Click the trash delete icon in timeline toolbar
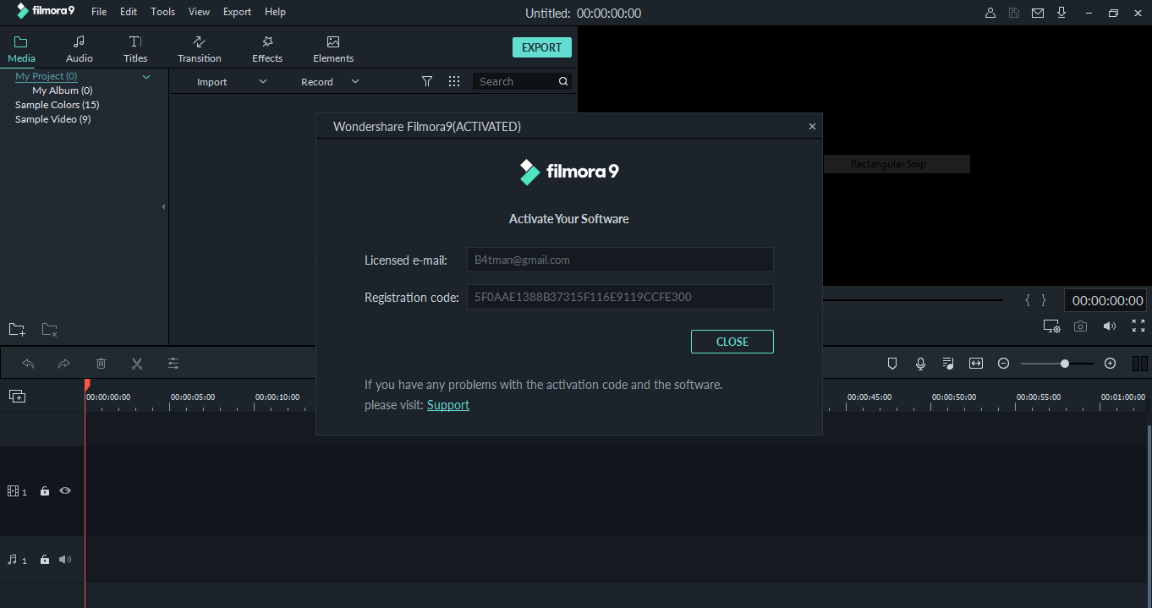This screenshot has width=1152, height=608. [101, 364]
